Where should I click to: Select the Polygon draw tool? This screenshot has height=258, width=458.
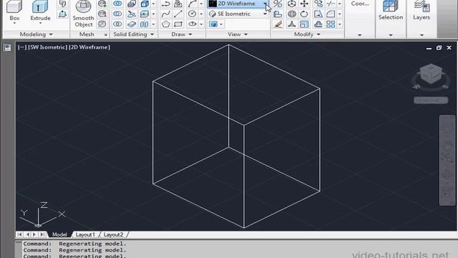coord(165,24)
